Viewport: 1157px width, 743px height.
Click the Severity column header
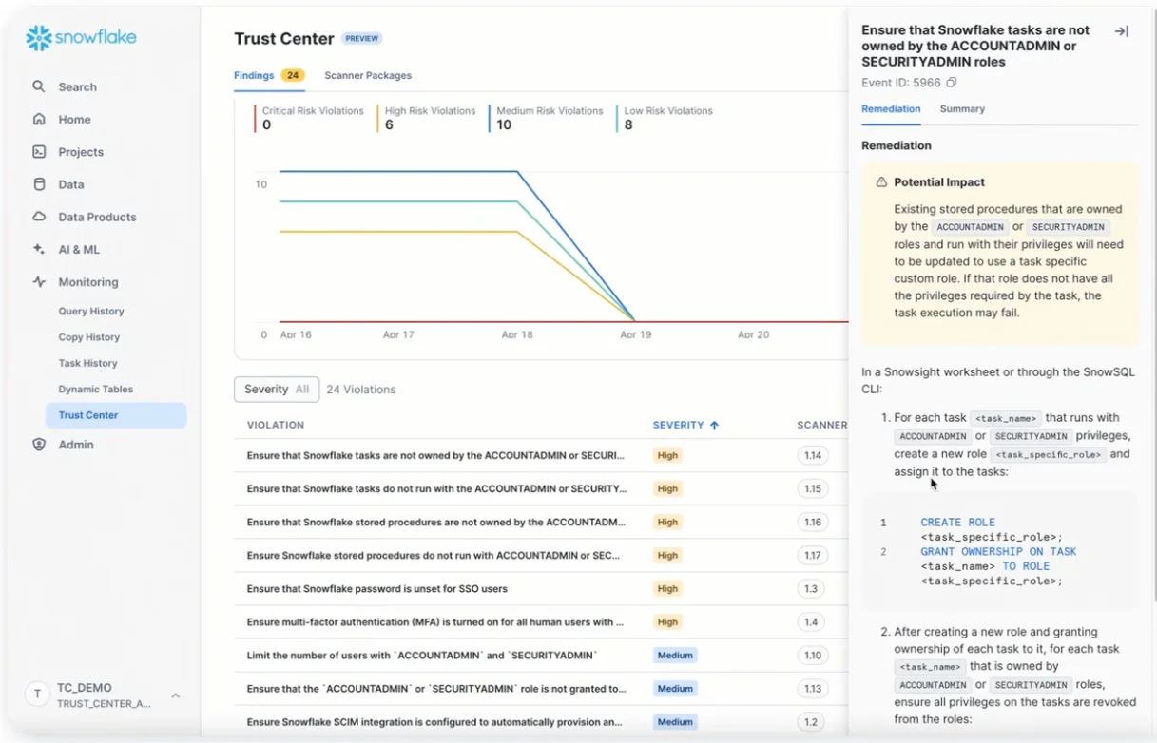pos(679,426)
